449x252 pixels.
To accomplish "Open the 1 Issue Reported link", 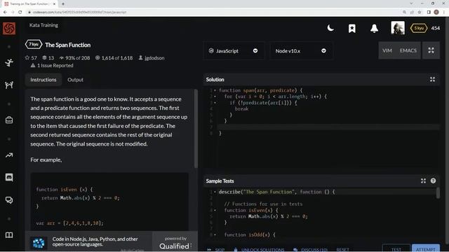I will [52, 65].
